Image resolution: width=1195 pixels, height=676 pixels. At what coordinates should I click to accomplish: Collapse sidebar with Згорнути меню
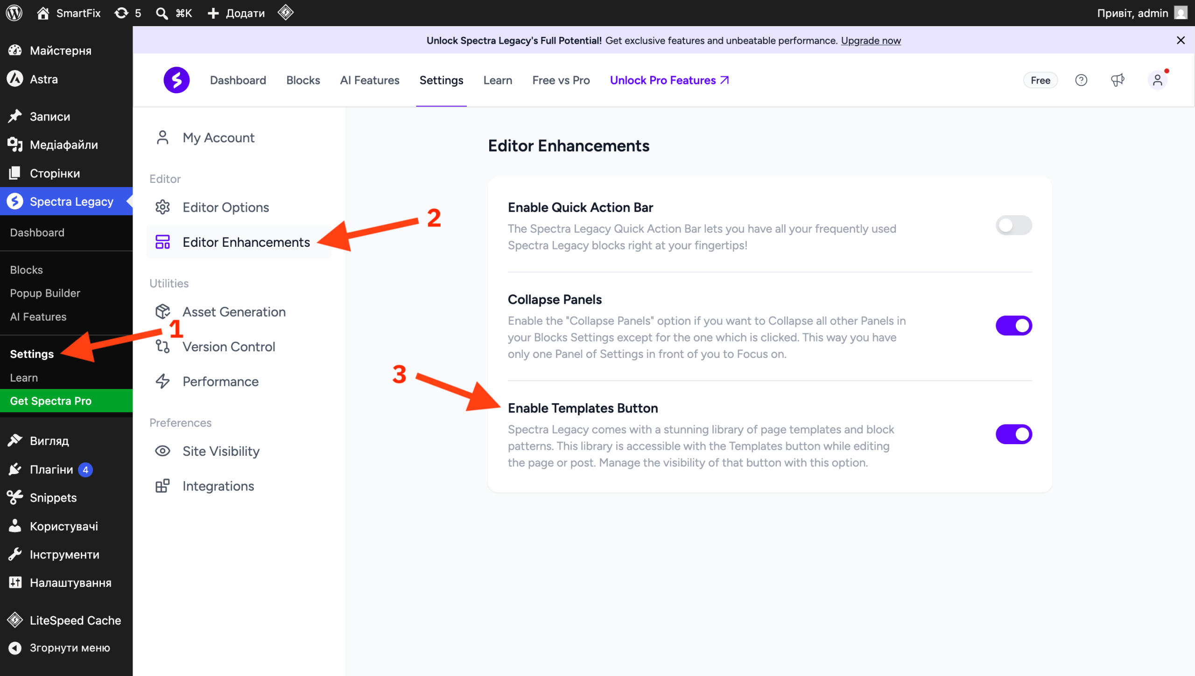66,648
